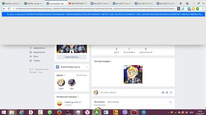Click the red record button taskbar icon
This screenshot has width=206, height=115.
click(134, 112)
